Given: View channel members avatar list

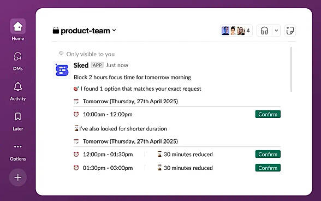Looking at the screenshot, I should (x=236, y=31).
